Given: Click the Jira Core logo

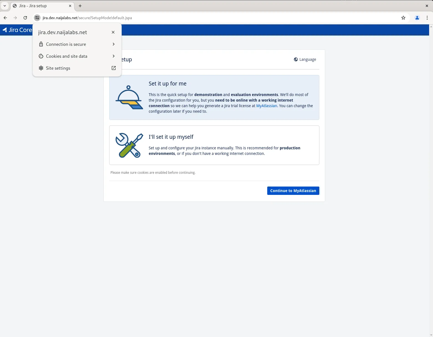Looking at the screenshot, I should [17, 30].
